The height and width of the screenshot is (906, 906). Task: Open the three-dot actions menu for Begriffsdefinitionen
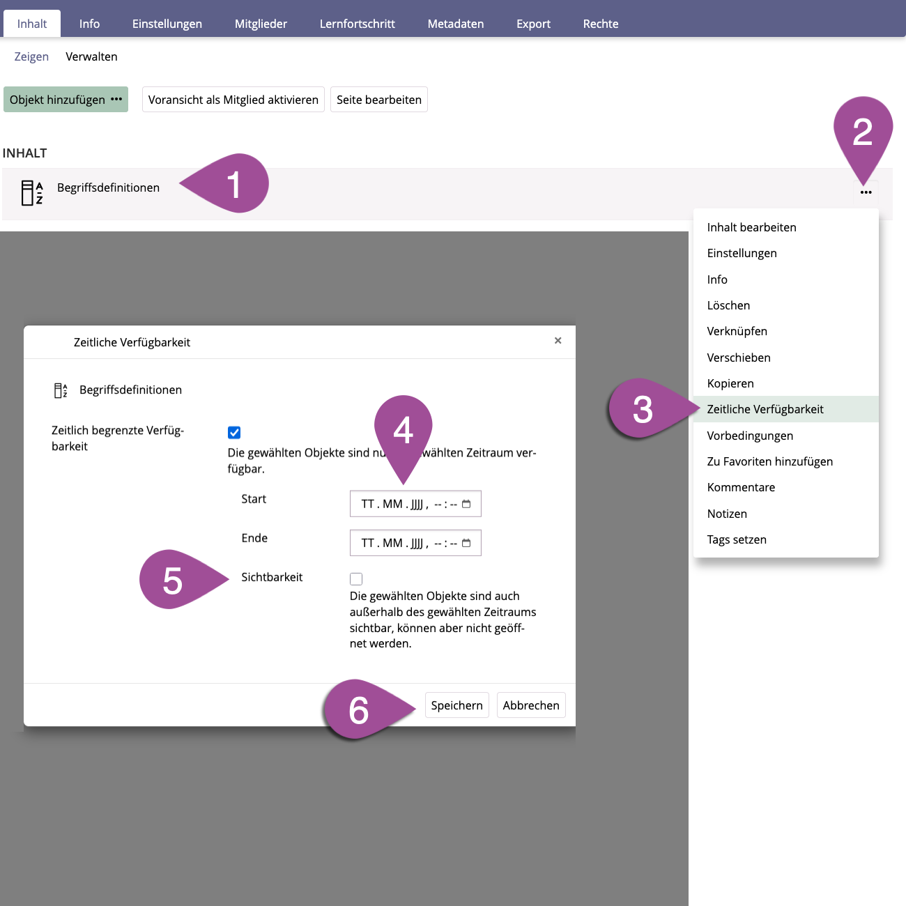(866, 192)
